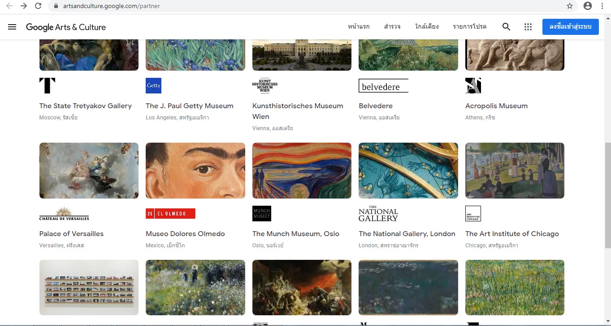
Task: Open The National Gallery, London title
Action: [x=407, y=234]
